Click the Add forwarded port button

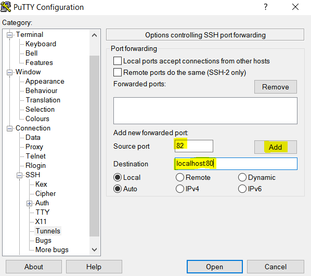[x=276, y=147]
